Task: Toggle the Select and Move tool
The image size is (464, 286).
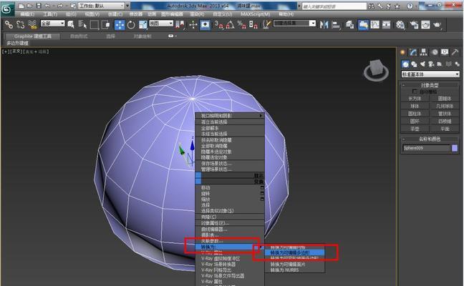Action: (120, 25)
